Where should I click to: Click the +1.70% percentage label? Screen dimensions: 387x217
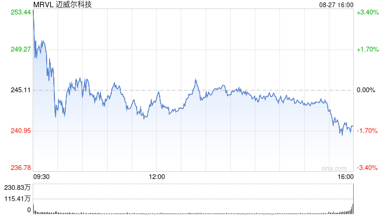(x=368, y=49)
